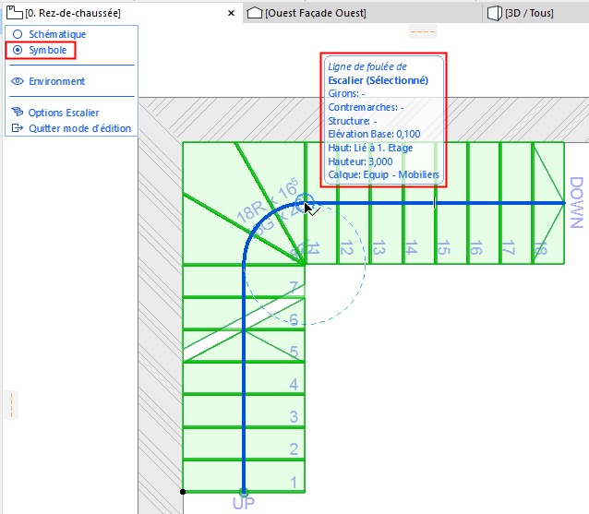Click the elevation icon on Façade Ouest tab
The image size is (589, 514).
point(255,13)
